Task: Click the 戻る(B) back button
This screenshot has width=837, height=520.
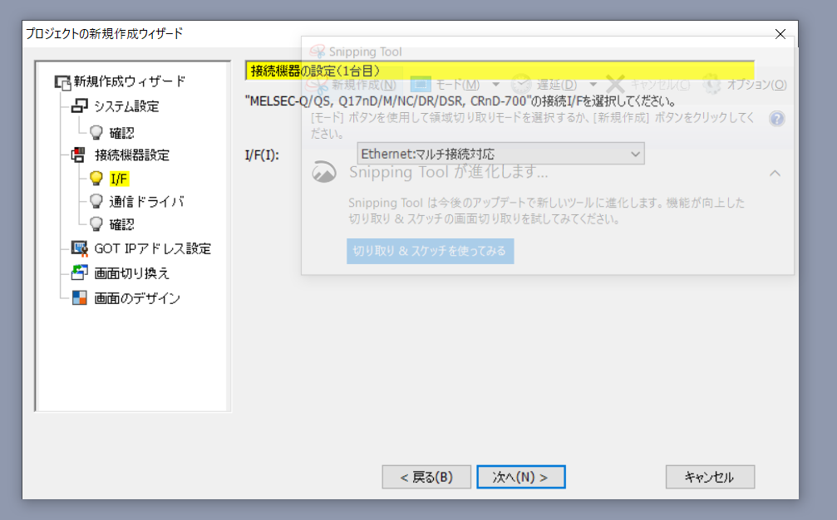Action: (x=426, y=477)
